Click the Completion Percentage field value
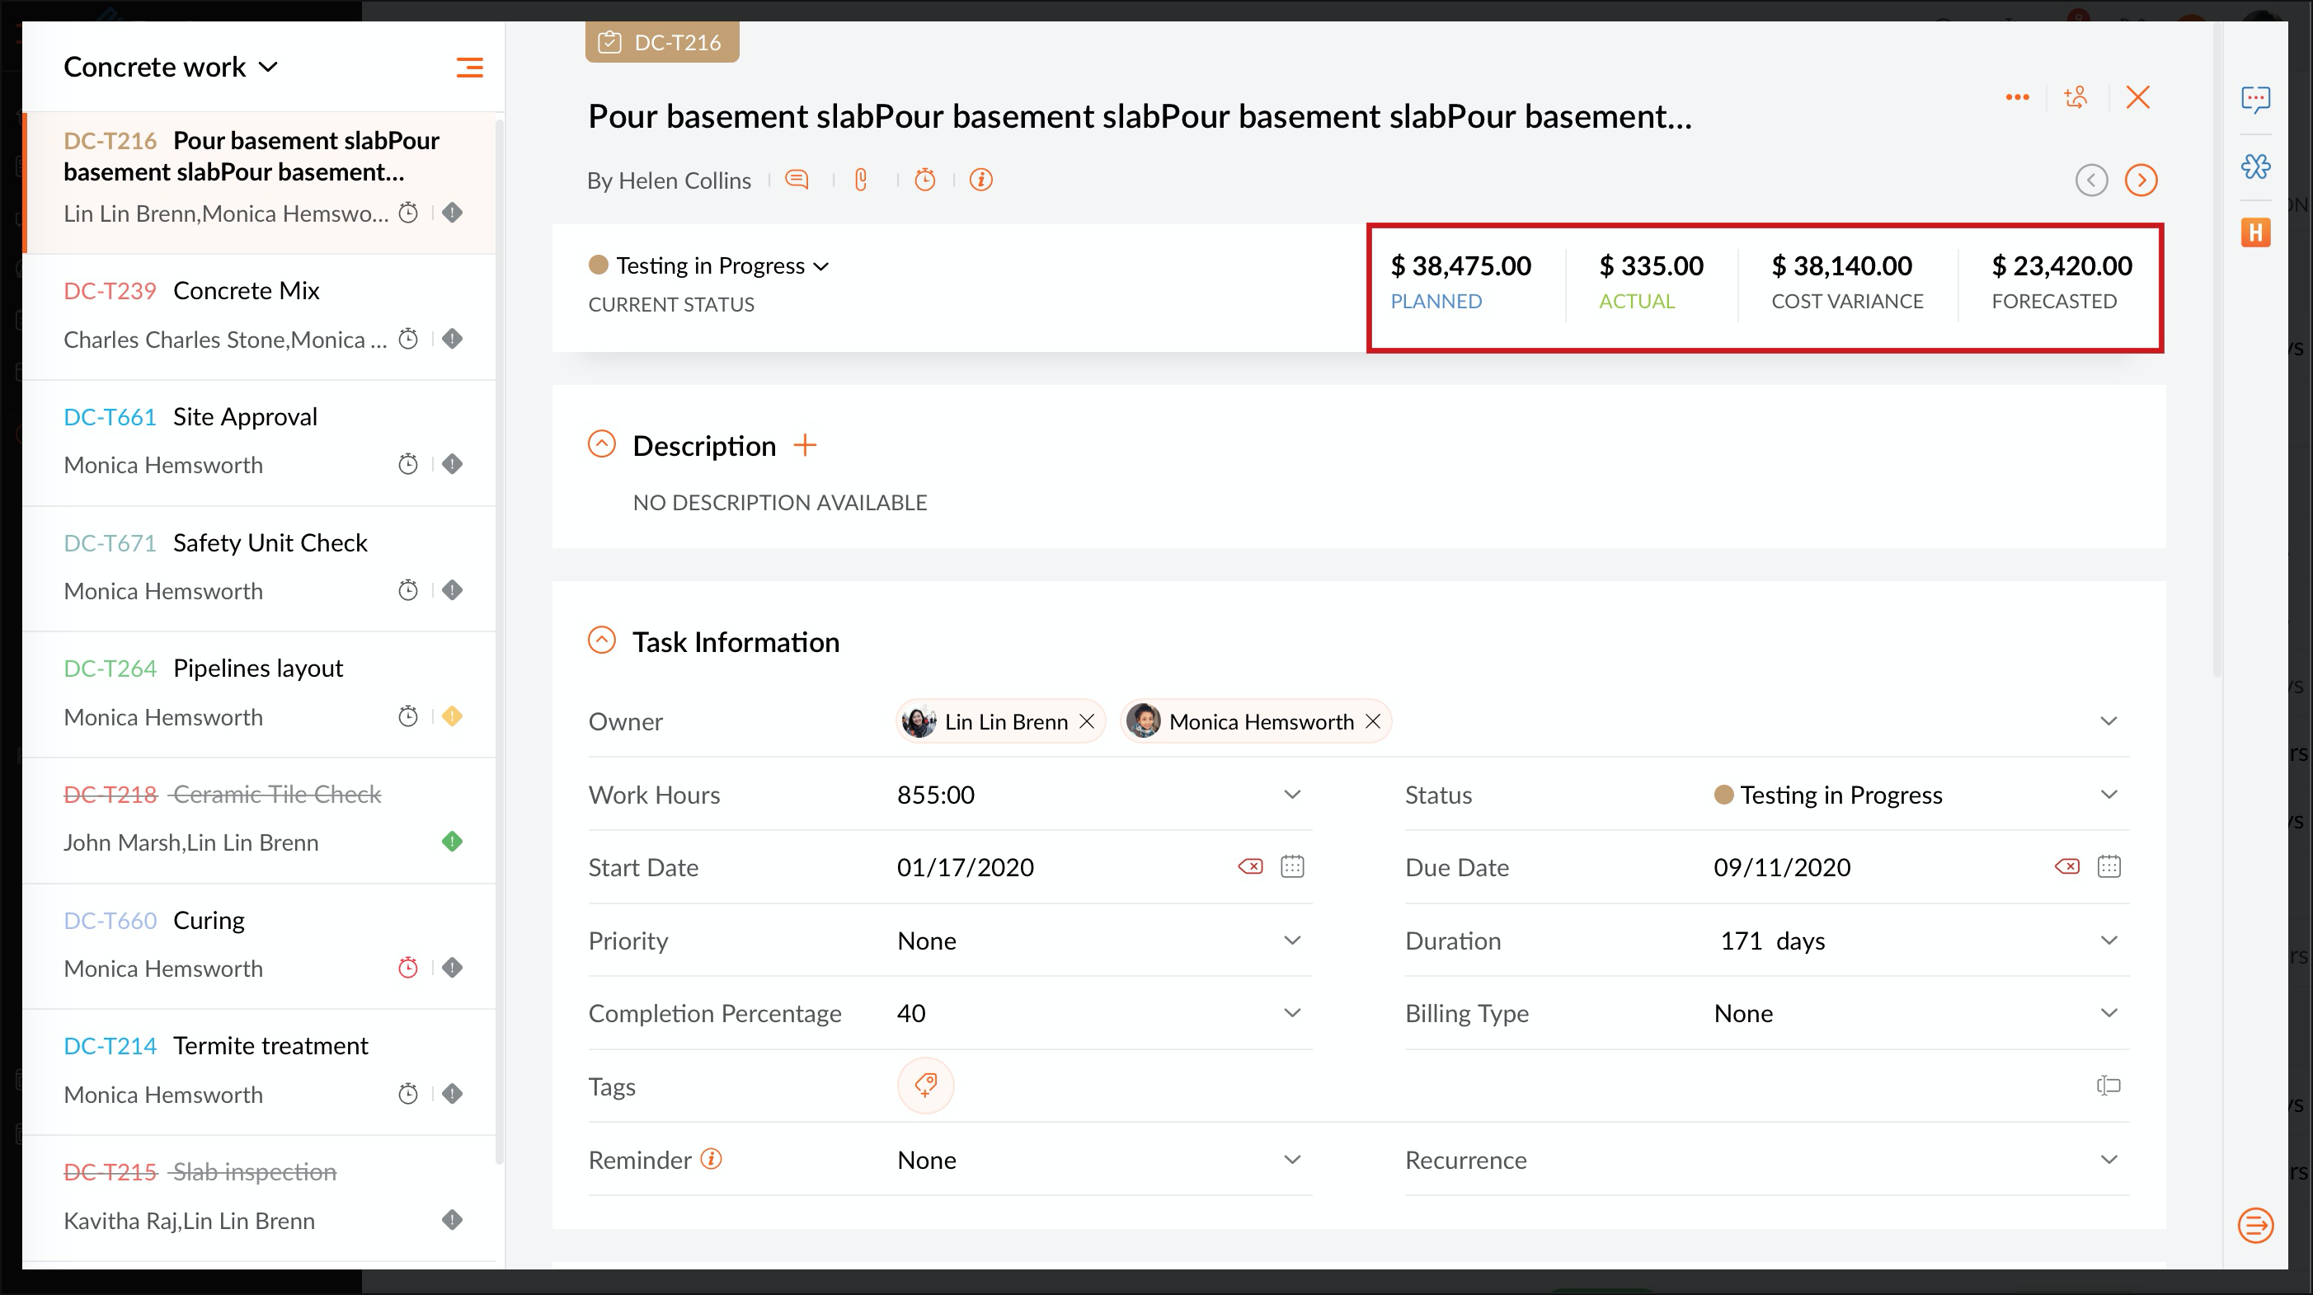This screenshot has height=1295, width=2313. 911,1013
